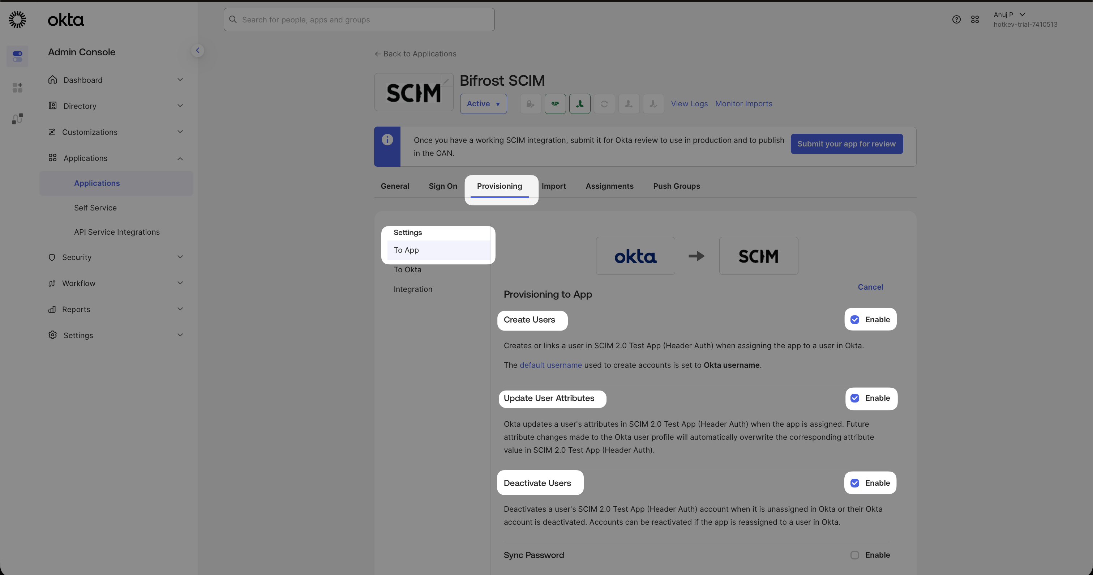Click the Security shield icon

(x=52, y=257)
